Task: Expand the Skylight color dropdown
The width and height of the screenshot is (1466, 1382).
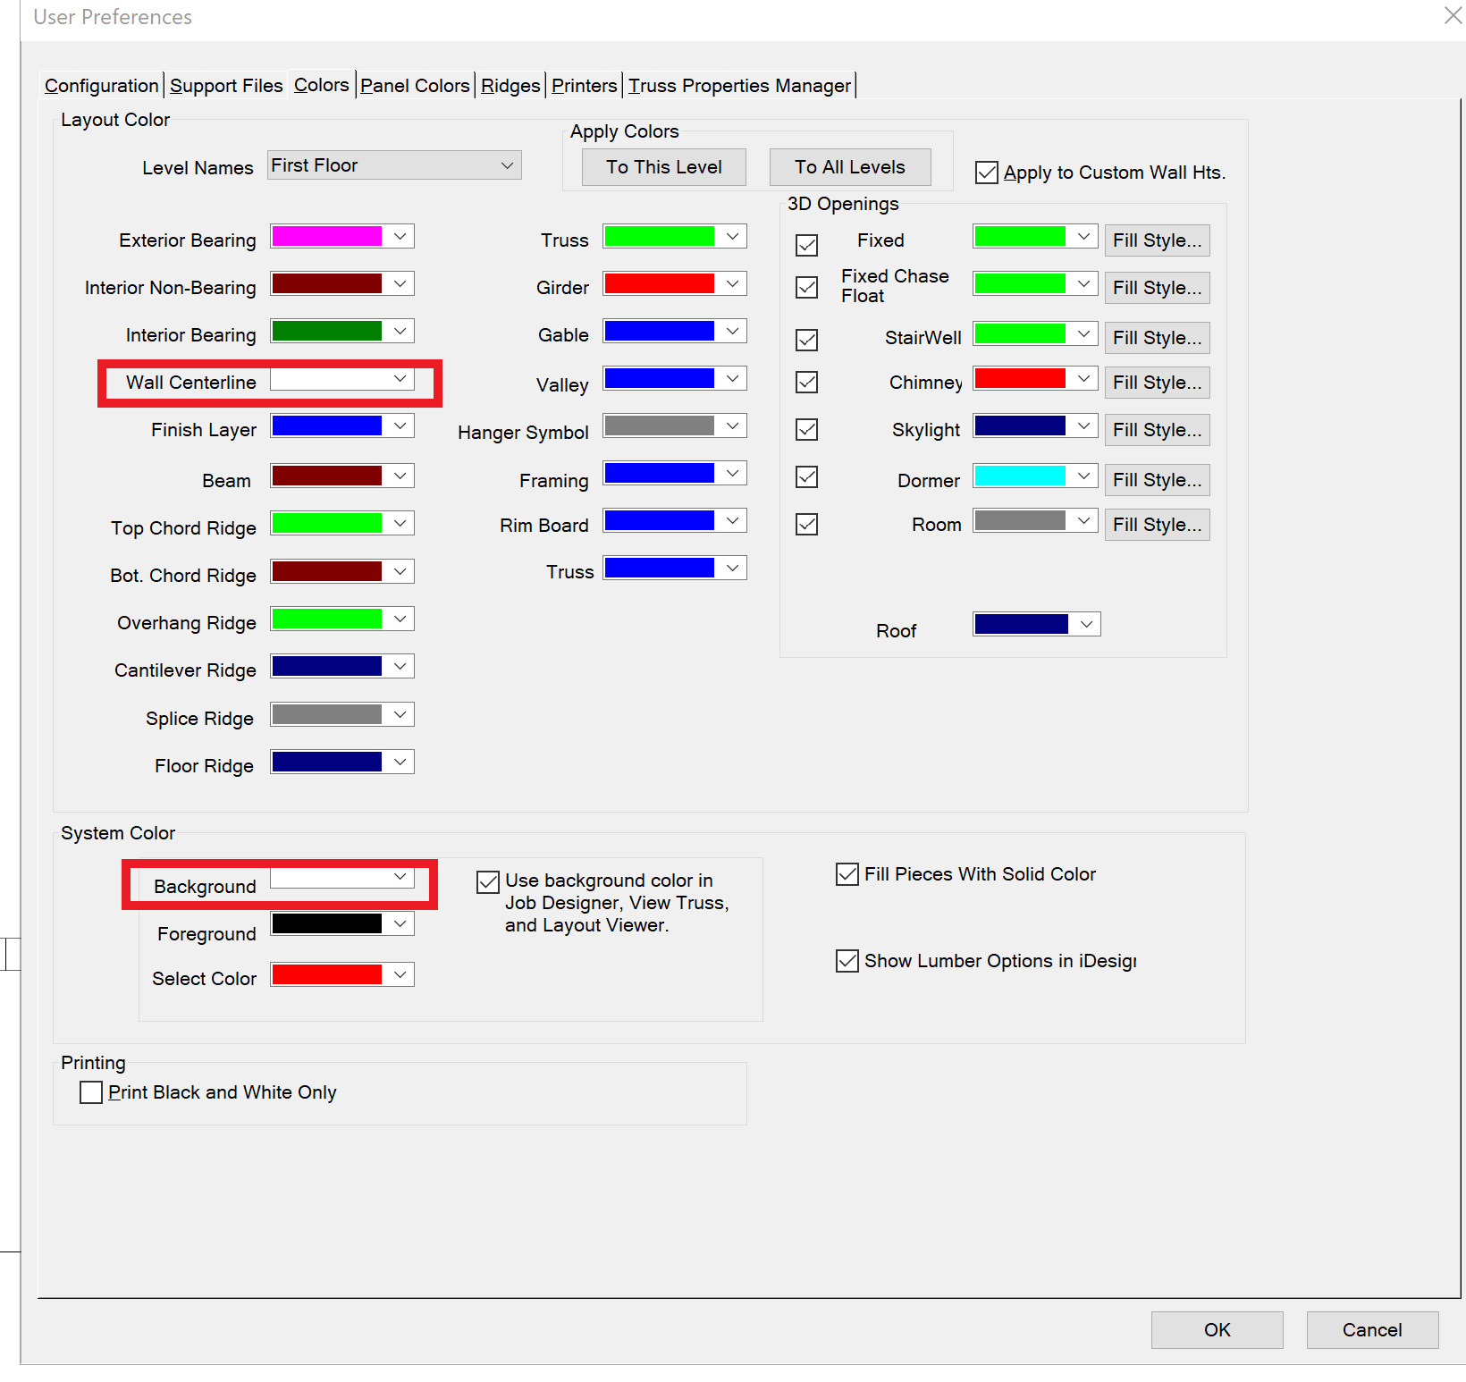Action: [x=1083, y=426]
